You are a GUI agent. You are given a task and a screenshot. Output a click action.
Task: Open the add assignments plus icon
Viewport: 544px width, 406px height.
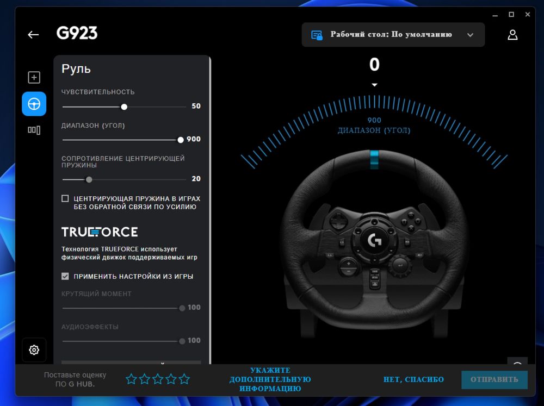coord(34,77)
